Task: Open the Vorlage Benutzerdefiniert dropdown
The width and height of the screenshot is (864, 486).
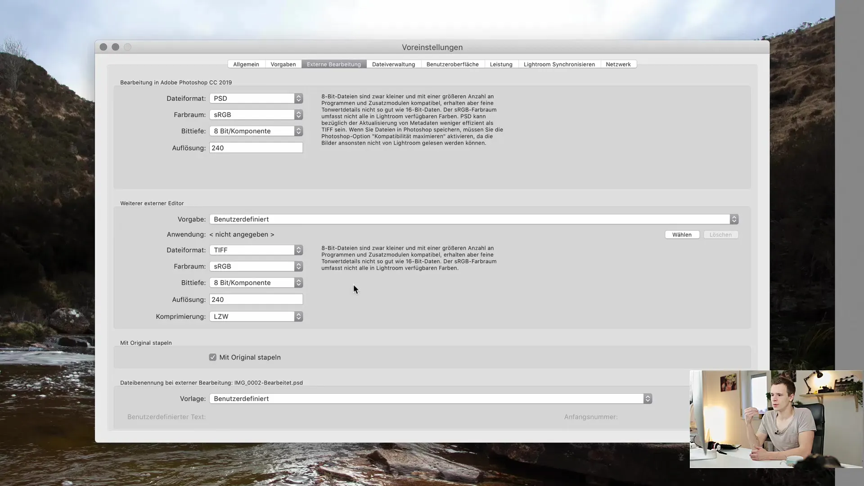Action: tap(431, 399)
